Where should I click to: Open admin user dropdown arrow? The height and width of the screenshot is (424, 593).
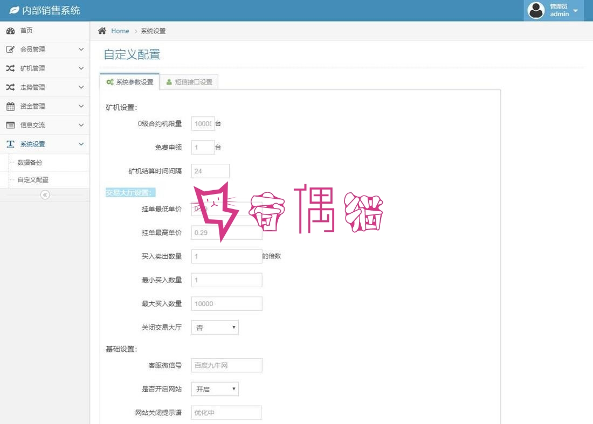tap(575, 11)
